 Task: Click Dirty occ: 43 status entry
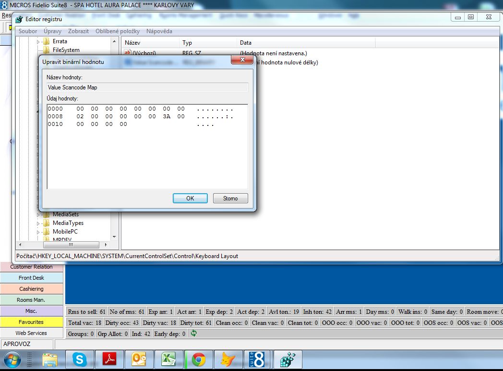point(122,323)
